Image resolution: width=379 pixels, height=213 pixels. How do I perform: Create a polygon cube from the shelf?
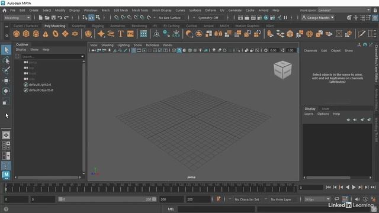click(26, 34)
